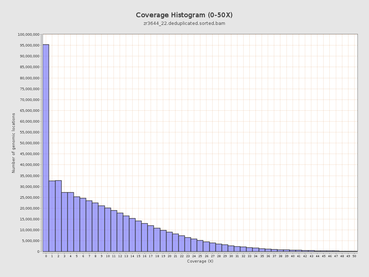Select the histogram bar at coverage 15
Image resolution: width=369 pixels, height=277 pixels.
(x=138, y=236)
